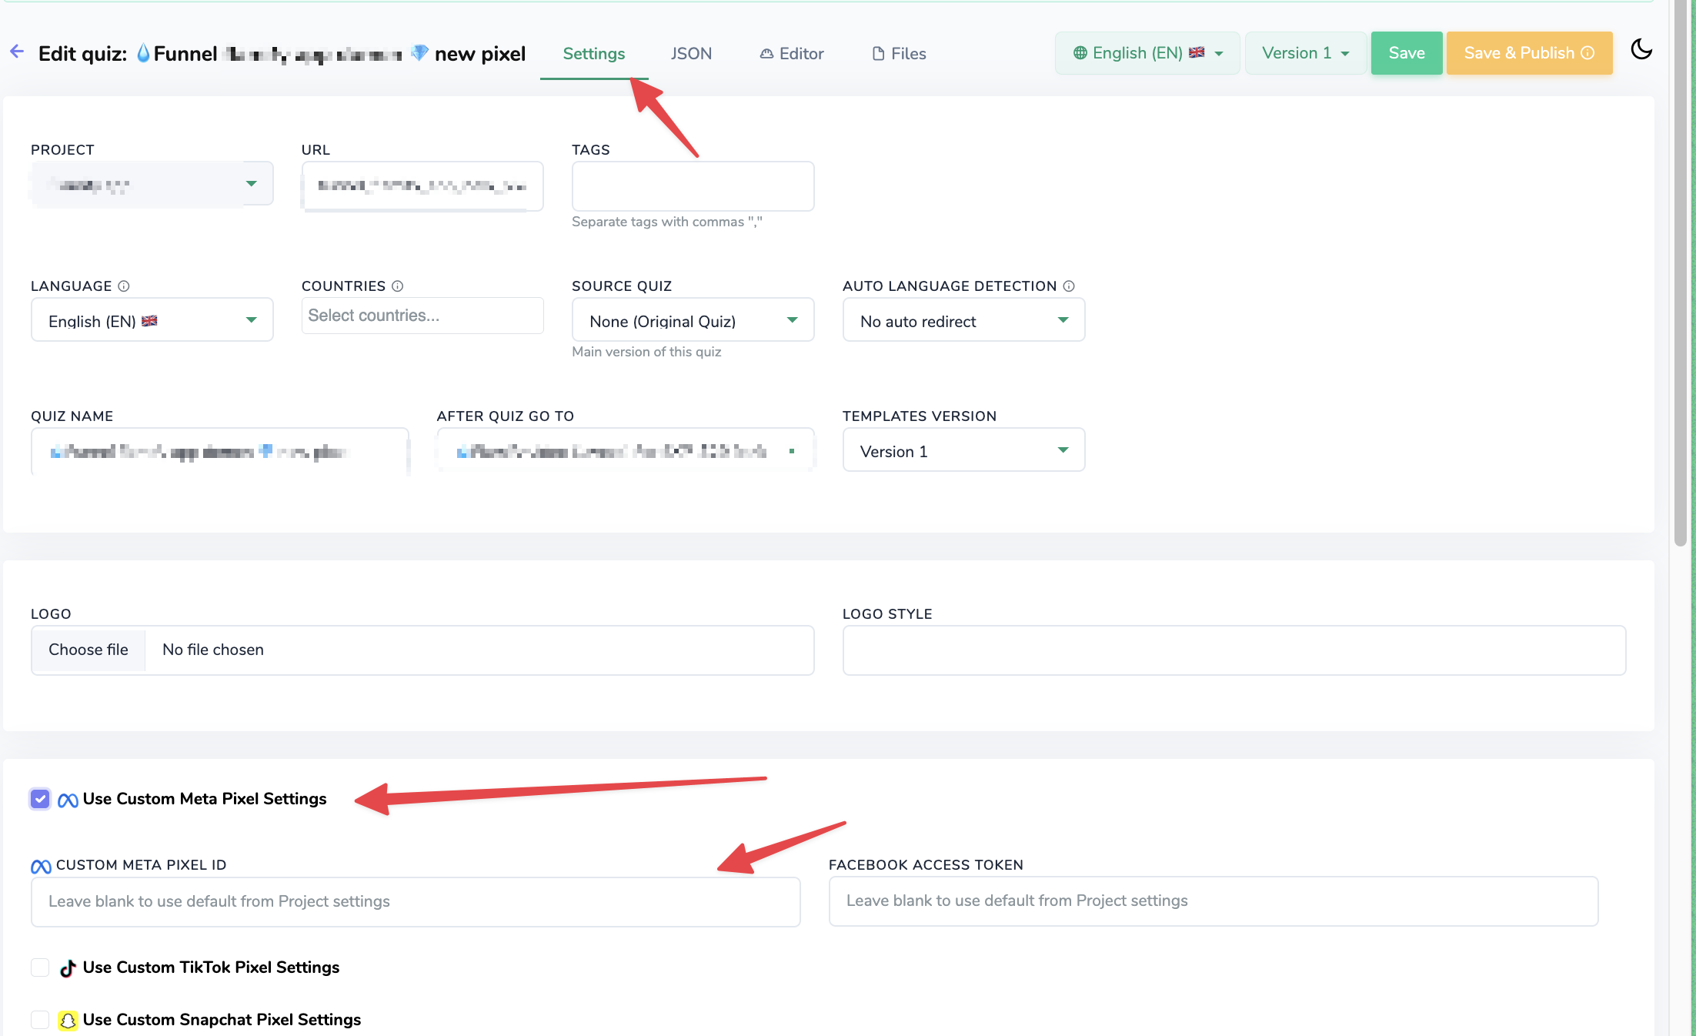Image resolution: width=1696 pixels, height=1036 pixels.
Task: Open the top English (EN) language selector
Action: pyautogui.click(x=1147, y=53)
